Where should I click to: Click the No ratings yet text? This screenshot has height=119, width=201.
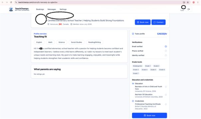pyautogui.click(x=39, y=74)
